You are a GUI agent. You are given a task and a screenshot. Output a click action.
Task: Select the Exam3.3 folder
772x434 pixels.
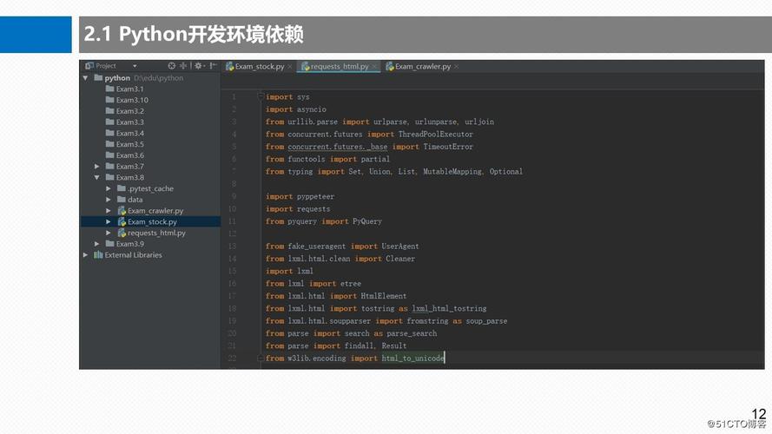[130, 122]
